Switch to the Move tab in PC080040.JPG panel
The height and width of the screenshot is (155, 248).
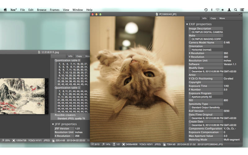[222, 18]
